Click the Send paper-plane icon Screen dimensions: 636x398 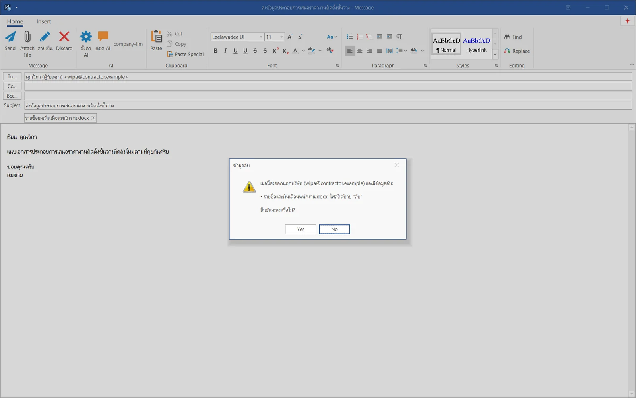[10, 37]
